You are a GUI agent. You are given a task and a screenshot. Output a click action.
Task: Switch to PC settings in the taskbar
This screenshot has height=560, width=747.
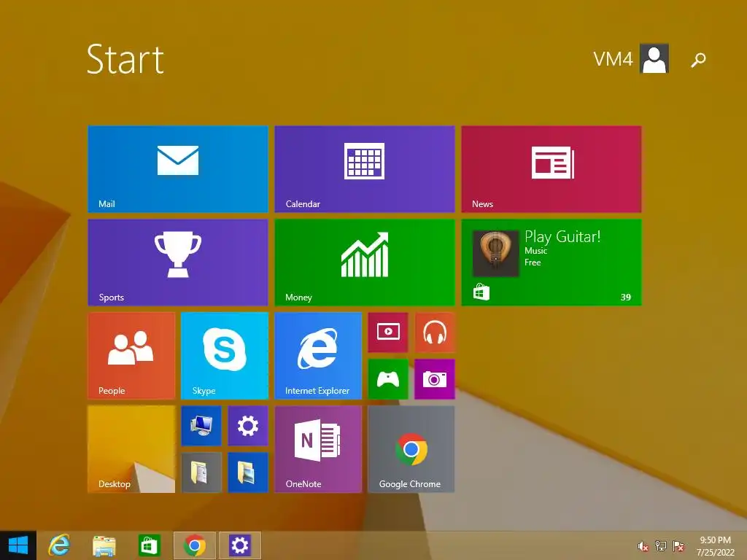[239, 545]
